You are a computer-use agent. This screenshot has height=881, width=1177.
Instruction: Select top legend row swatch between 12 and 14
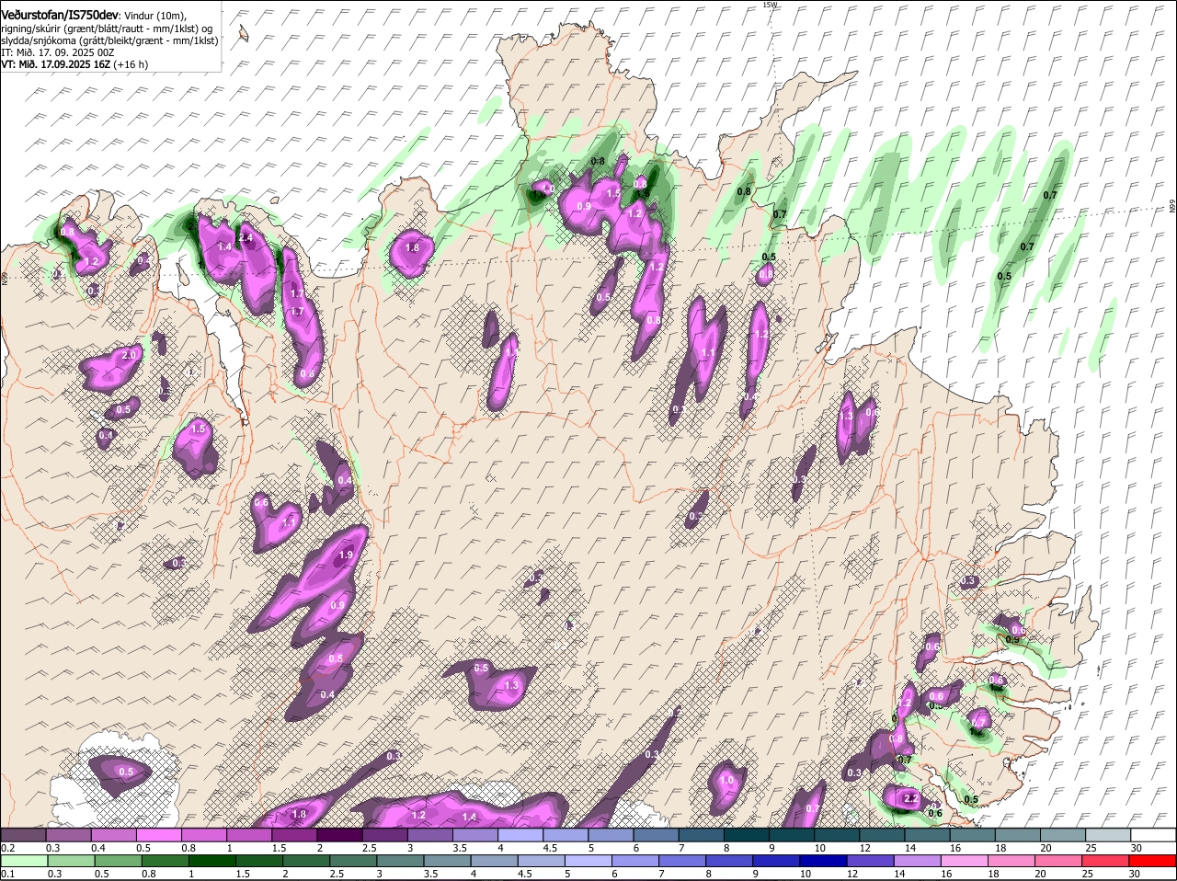pyautogui.click(x=882, y=835)
